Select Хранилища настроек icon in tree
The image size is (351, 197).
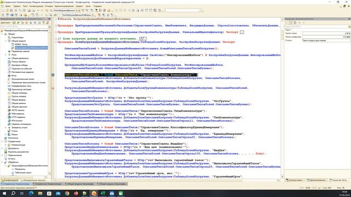[x=9, y=89]
